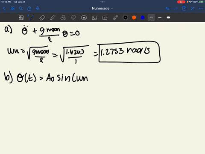205x154 pixels.
Task: Add a new page
Action: 184,8
